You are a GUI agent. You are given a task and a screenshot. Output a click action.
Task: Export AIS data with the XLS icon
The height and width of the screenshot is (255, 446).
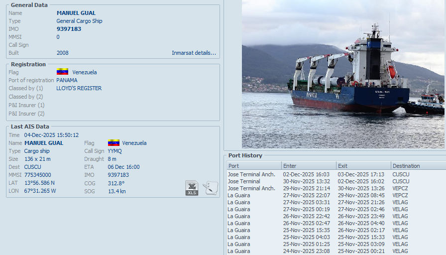click(192, 188)
